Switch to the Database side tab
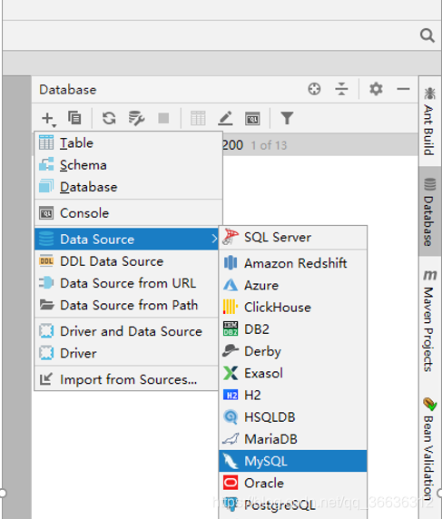The width and height of the screenshot is (442, 519). (x=429, y=211)
